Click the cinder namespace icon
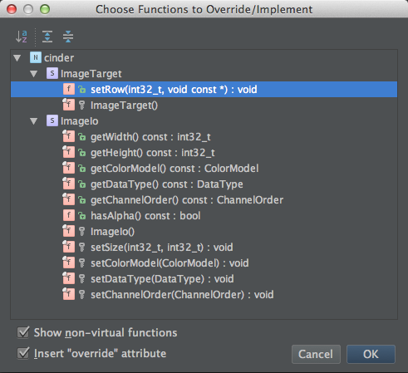This screenshot has height=373, width=408. coord(36,57)
